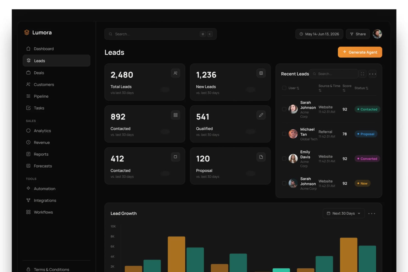Viewport: 408px width, 272px height.
Task: Click the New Leads card columns icon
Action: (261, 73)
